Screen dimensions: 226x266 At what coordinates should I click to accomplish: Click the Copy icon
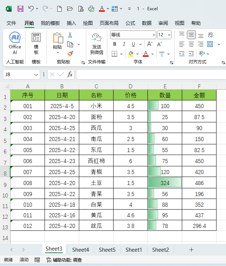pos(70,44)
